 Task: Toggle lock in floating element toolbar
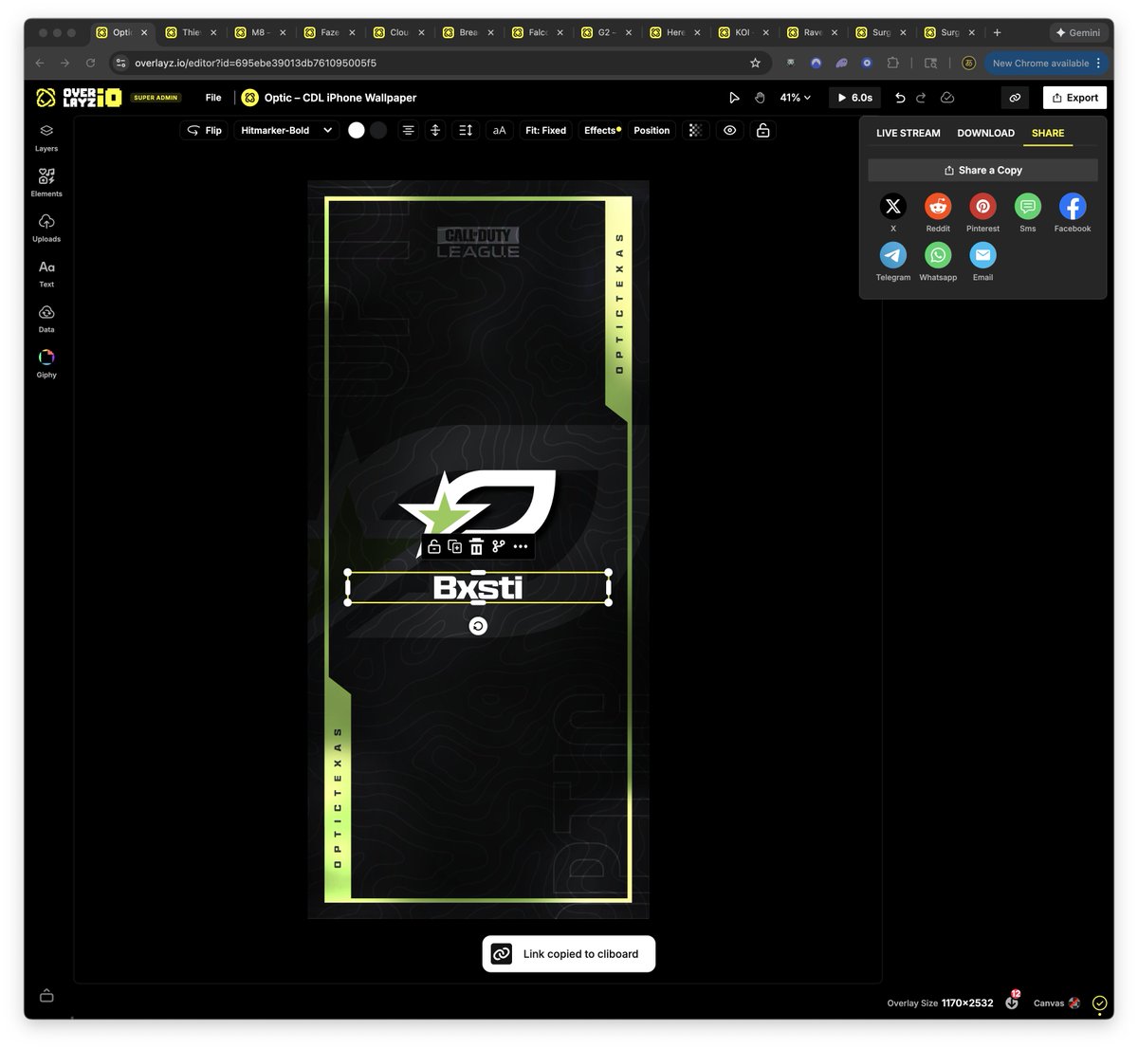[433, 546]
